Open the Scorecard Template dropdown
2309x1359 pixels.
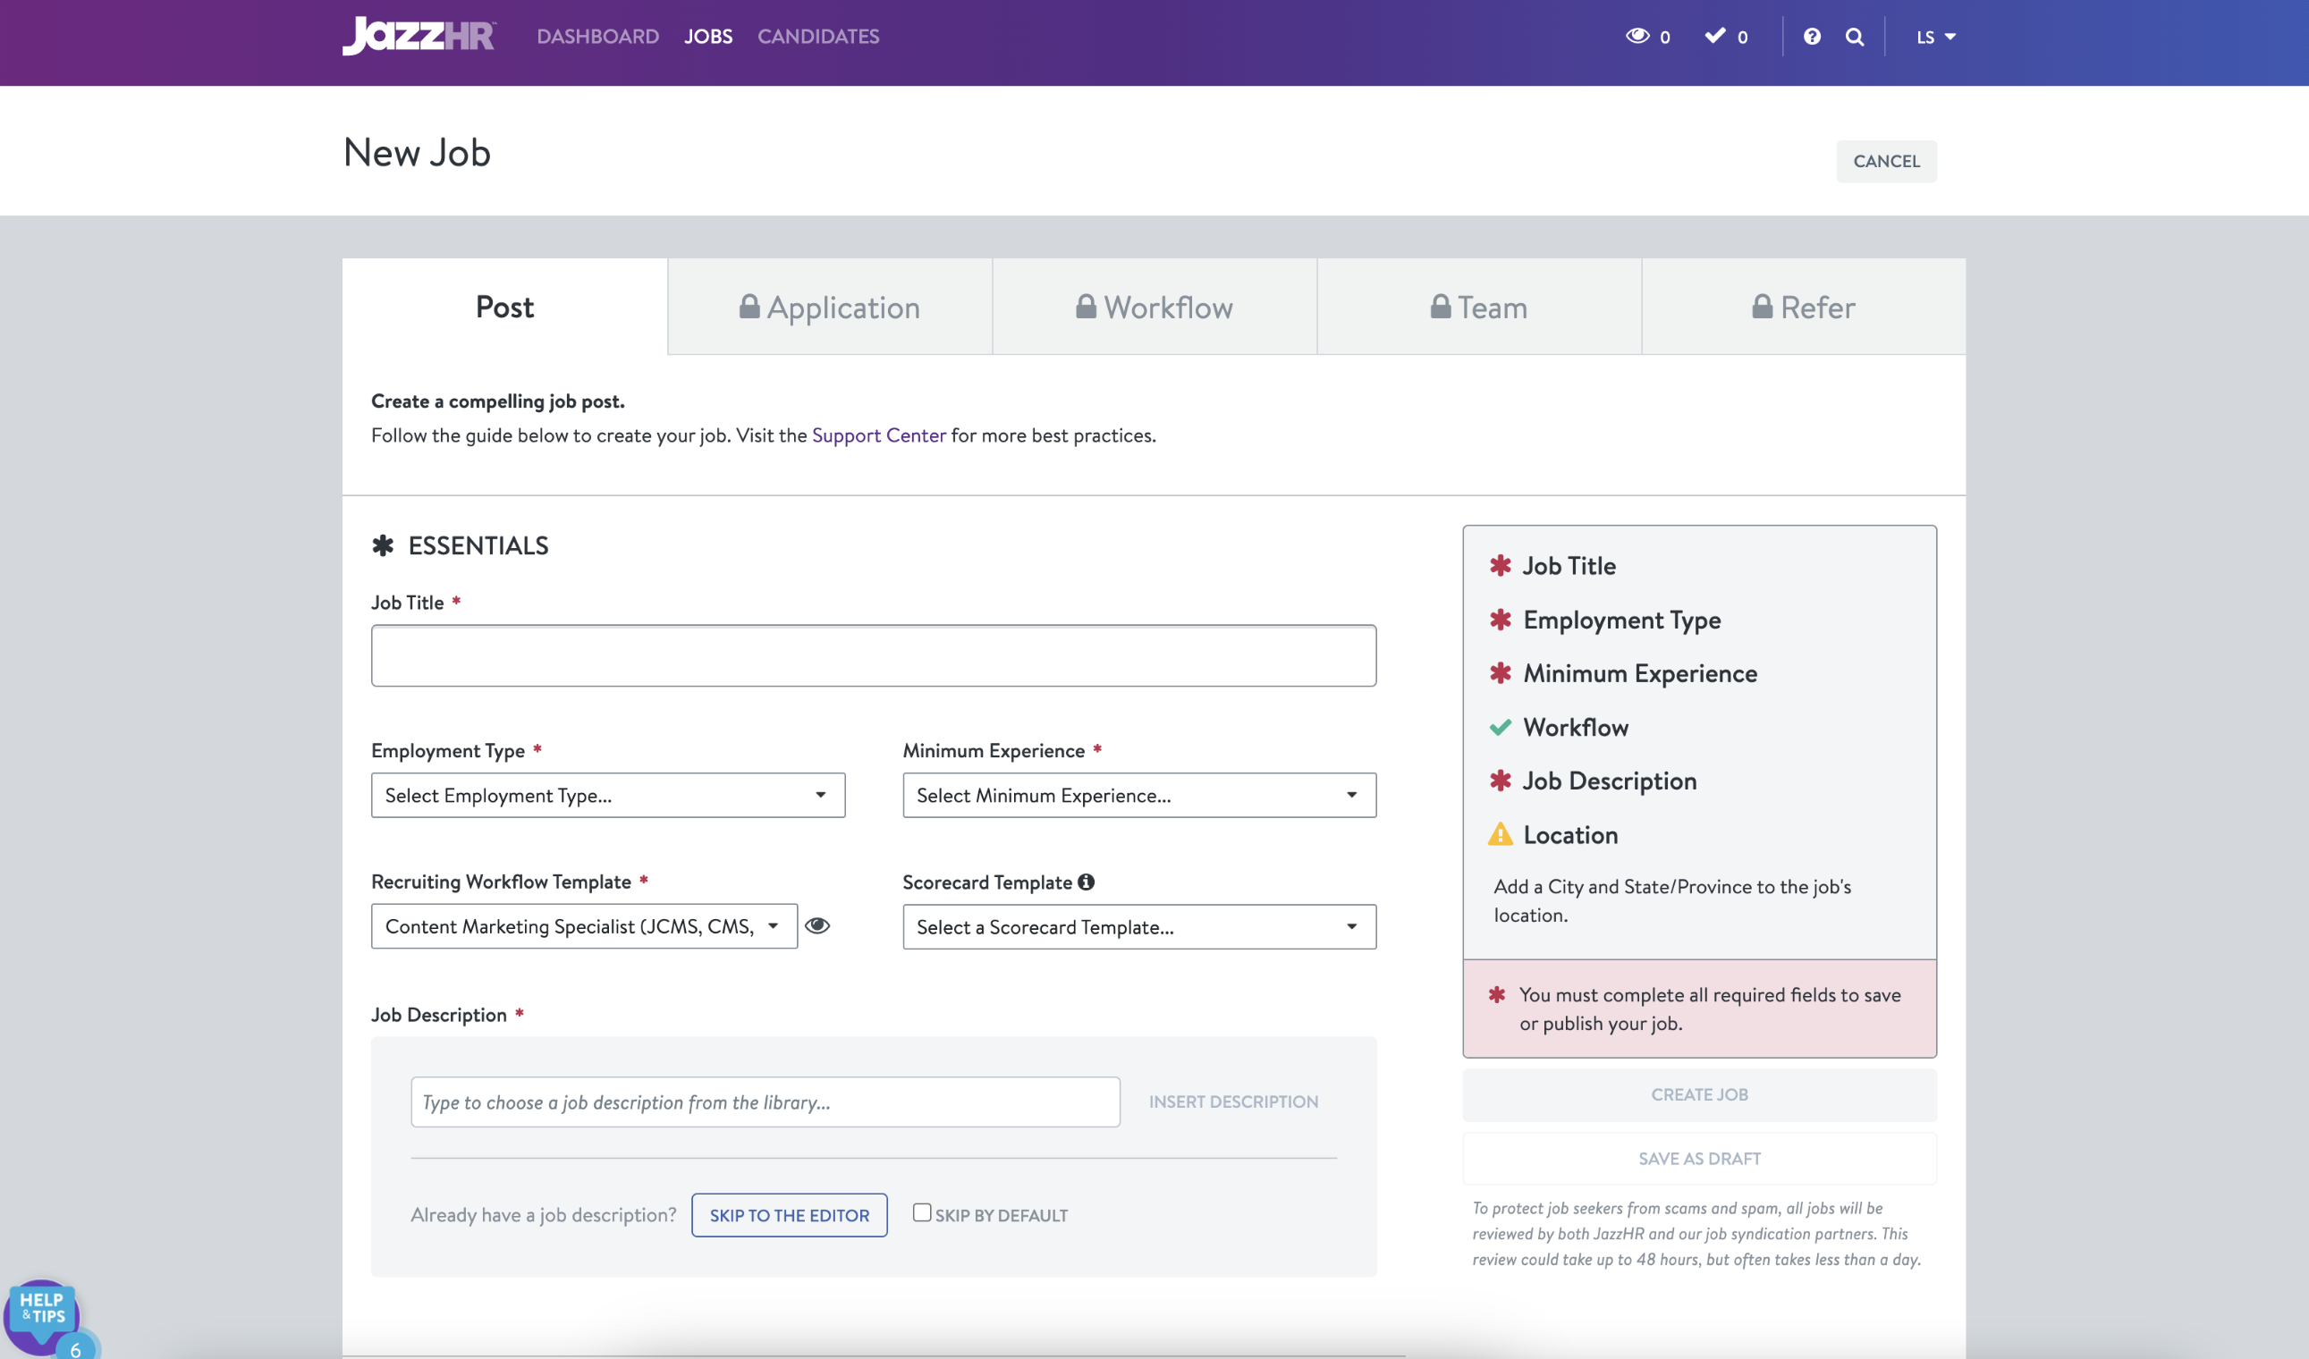[x=1139, y=927]
